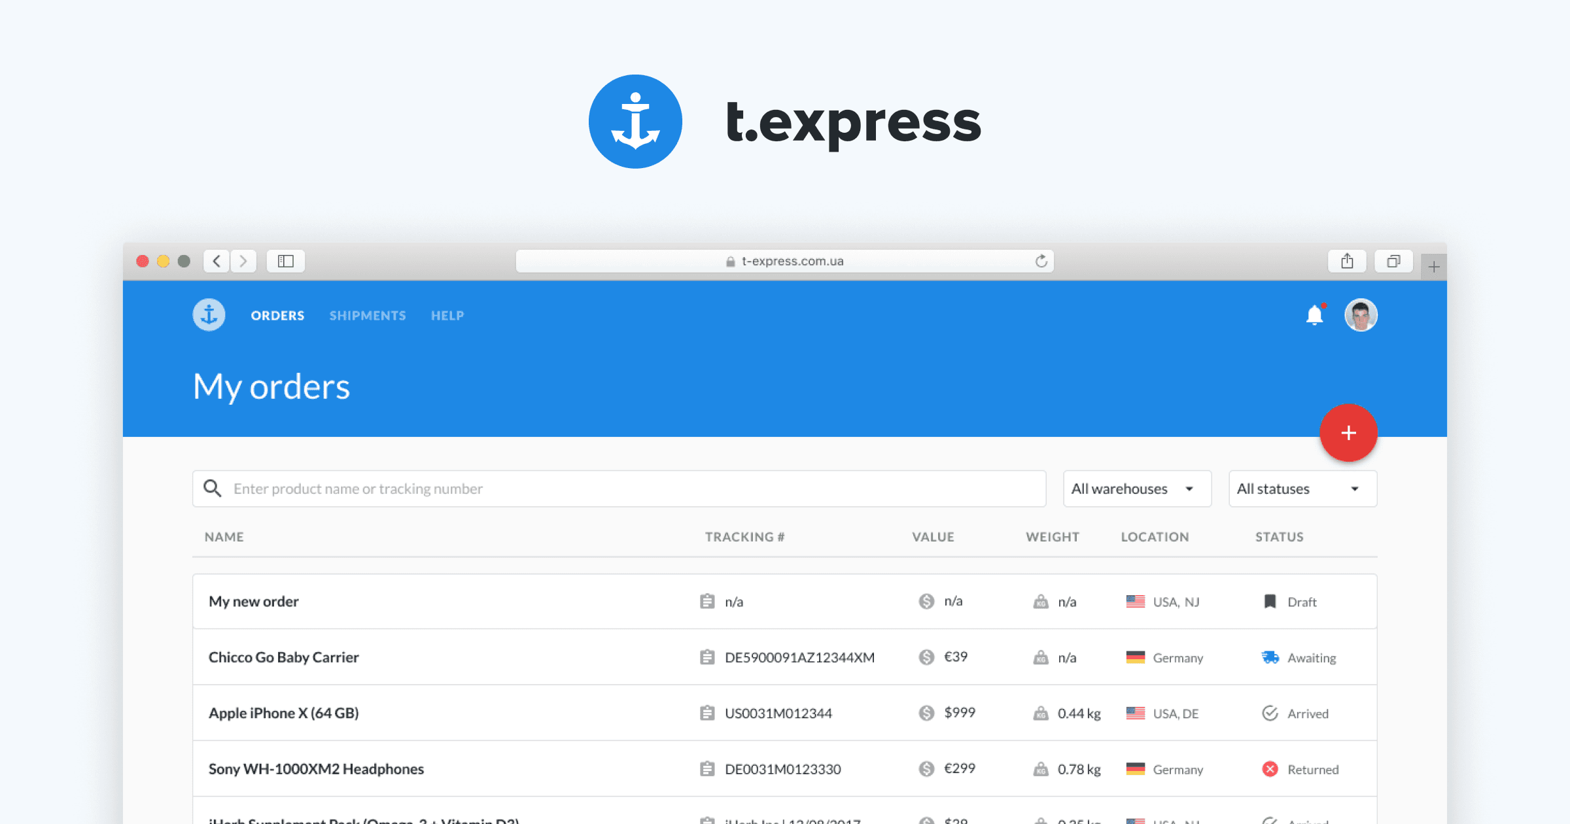This screenshot has width=1570, height=824.
Task: Switch to the Shipments tab
Action: (368, 315)
